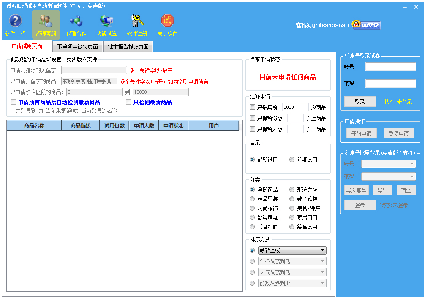Image resolution: width=425 pixels, height=298 pixels.
Task: Choose the 全部商品 category
Action: point(252,190)
